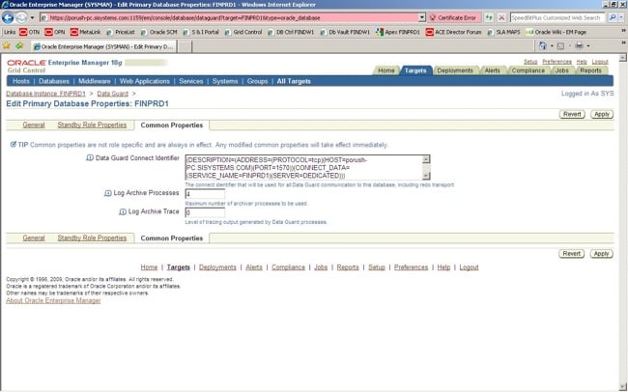Select the Oracle Enterprise Manager browser tab
Screen dimensions: 628x392
click(x=103, y=46)
